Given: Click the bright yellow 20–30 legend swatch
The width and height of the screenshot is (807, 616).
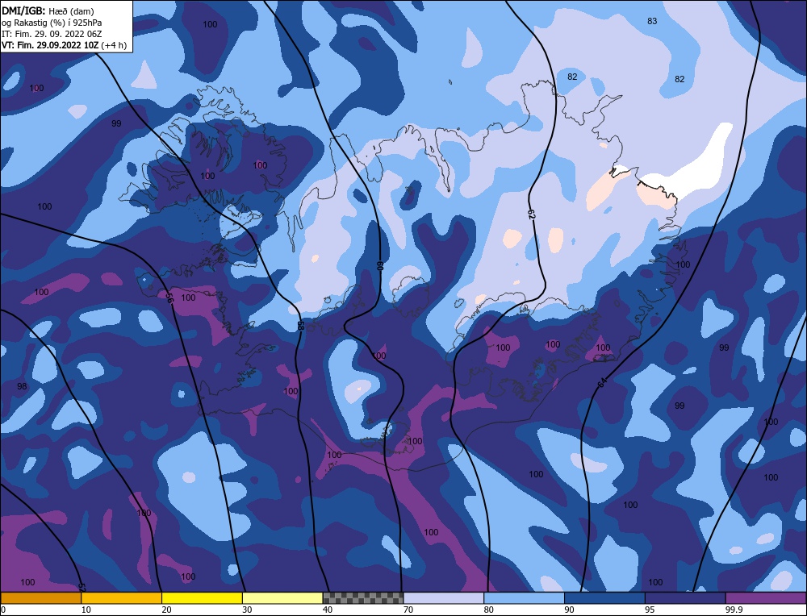Looking at the screenshot, I should tap(203, 597).
